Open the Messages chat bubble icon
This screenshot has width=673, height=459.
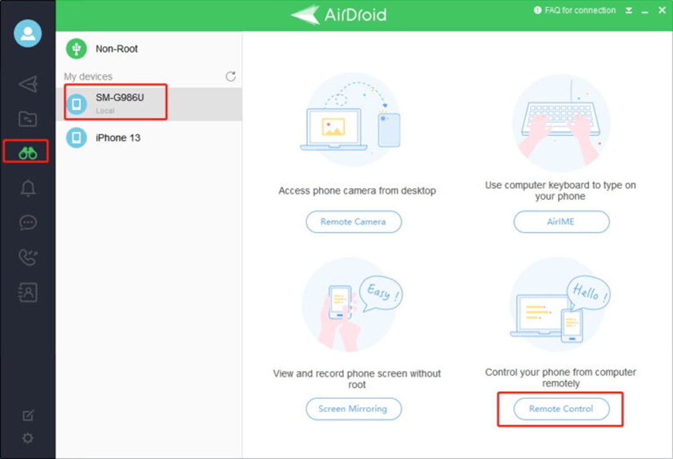tap(27, 222)
